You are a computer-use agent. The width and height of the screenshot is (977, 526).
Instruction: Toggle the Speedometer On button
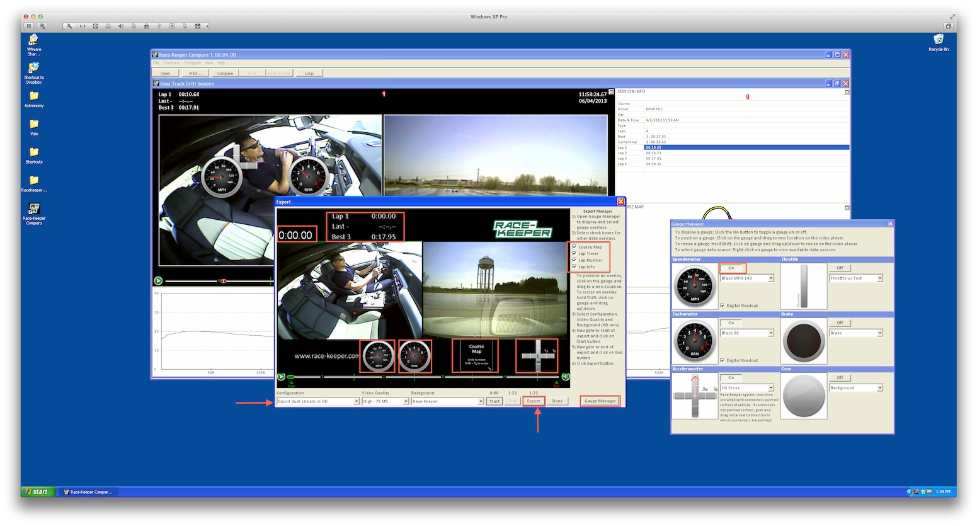[x=732, y=268]
